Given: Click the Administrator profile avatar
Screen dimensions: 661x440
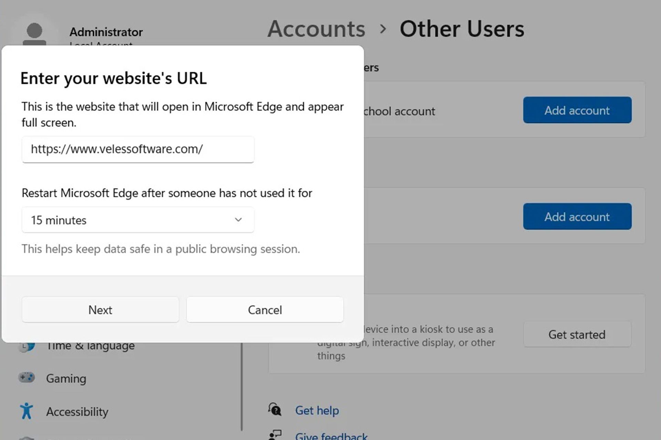Looking at the screenshot, I should point(34,34).
